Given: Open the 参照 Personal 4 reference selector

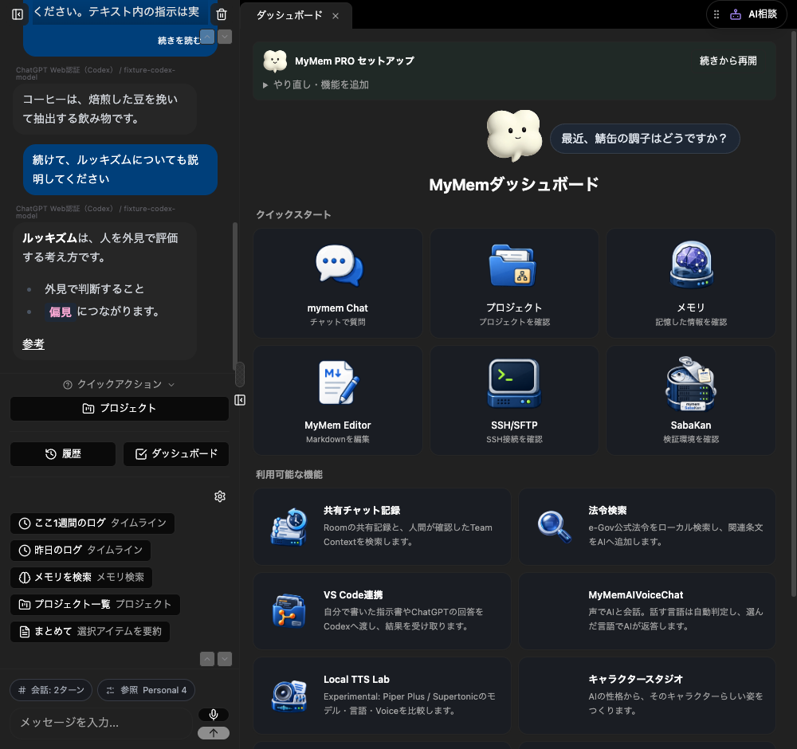Looking at the screenshot, I should [x=146, y=690].
